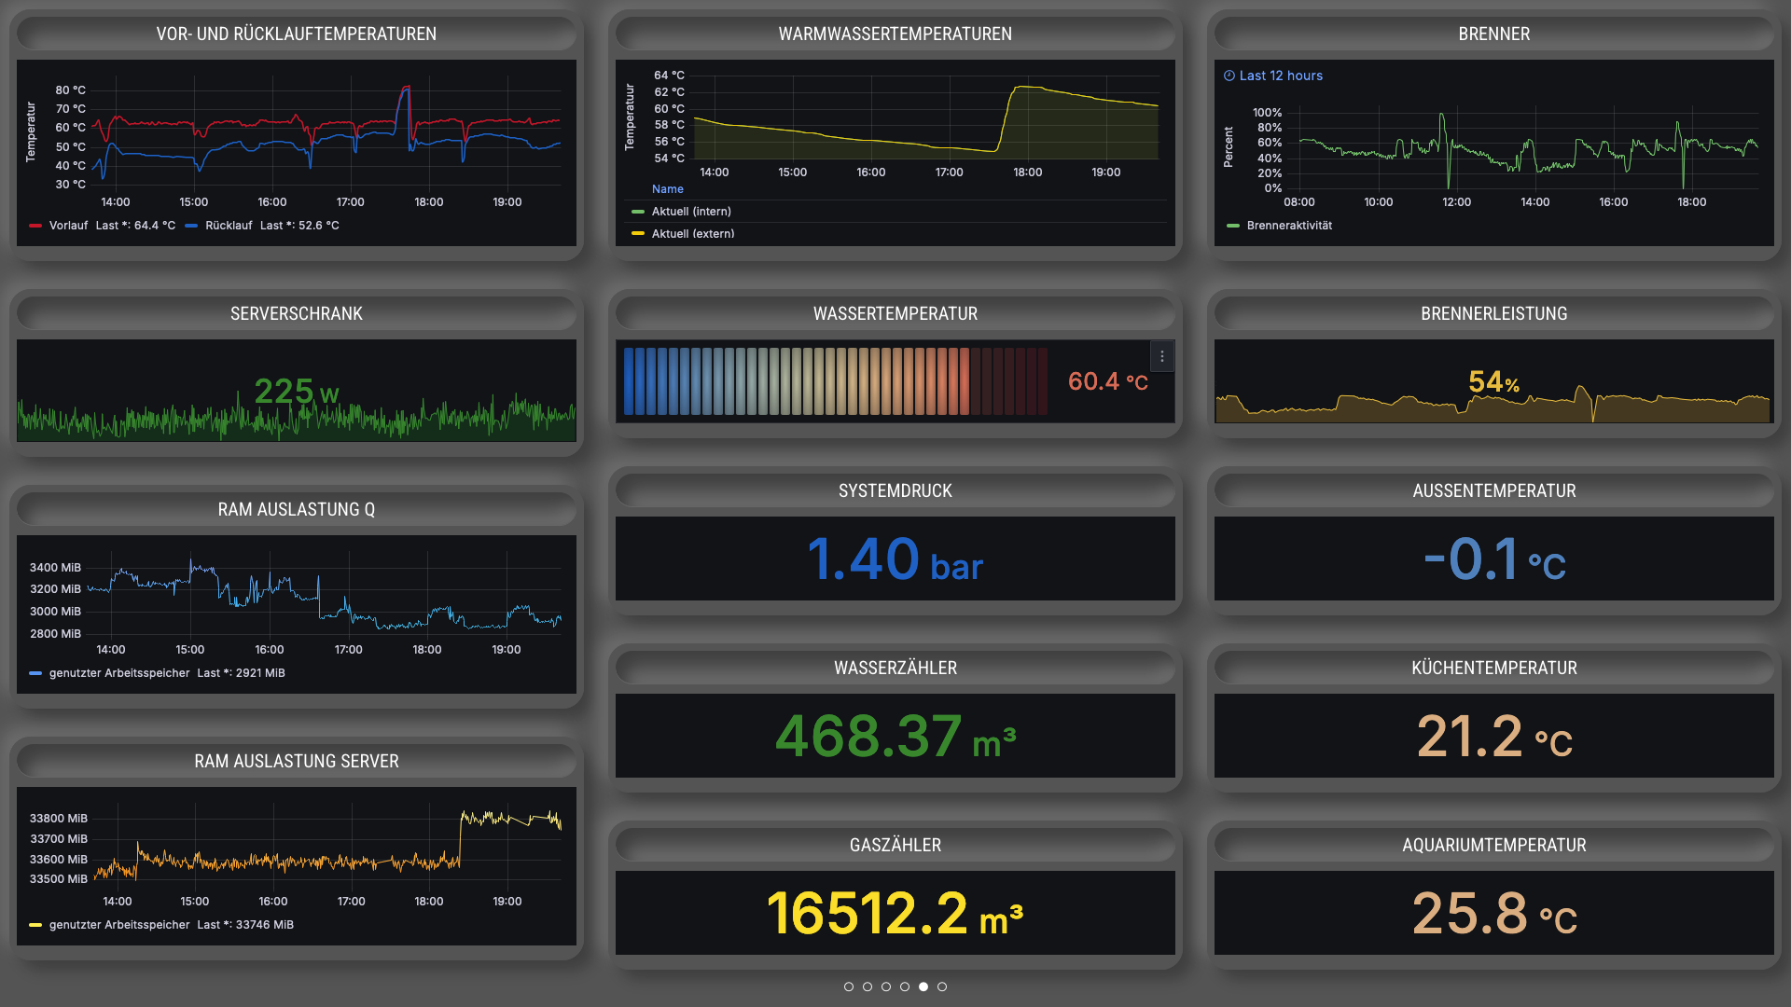Select the third playlist page dot
This screenshot has height=1007, width=1791.
pos(886,986)
